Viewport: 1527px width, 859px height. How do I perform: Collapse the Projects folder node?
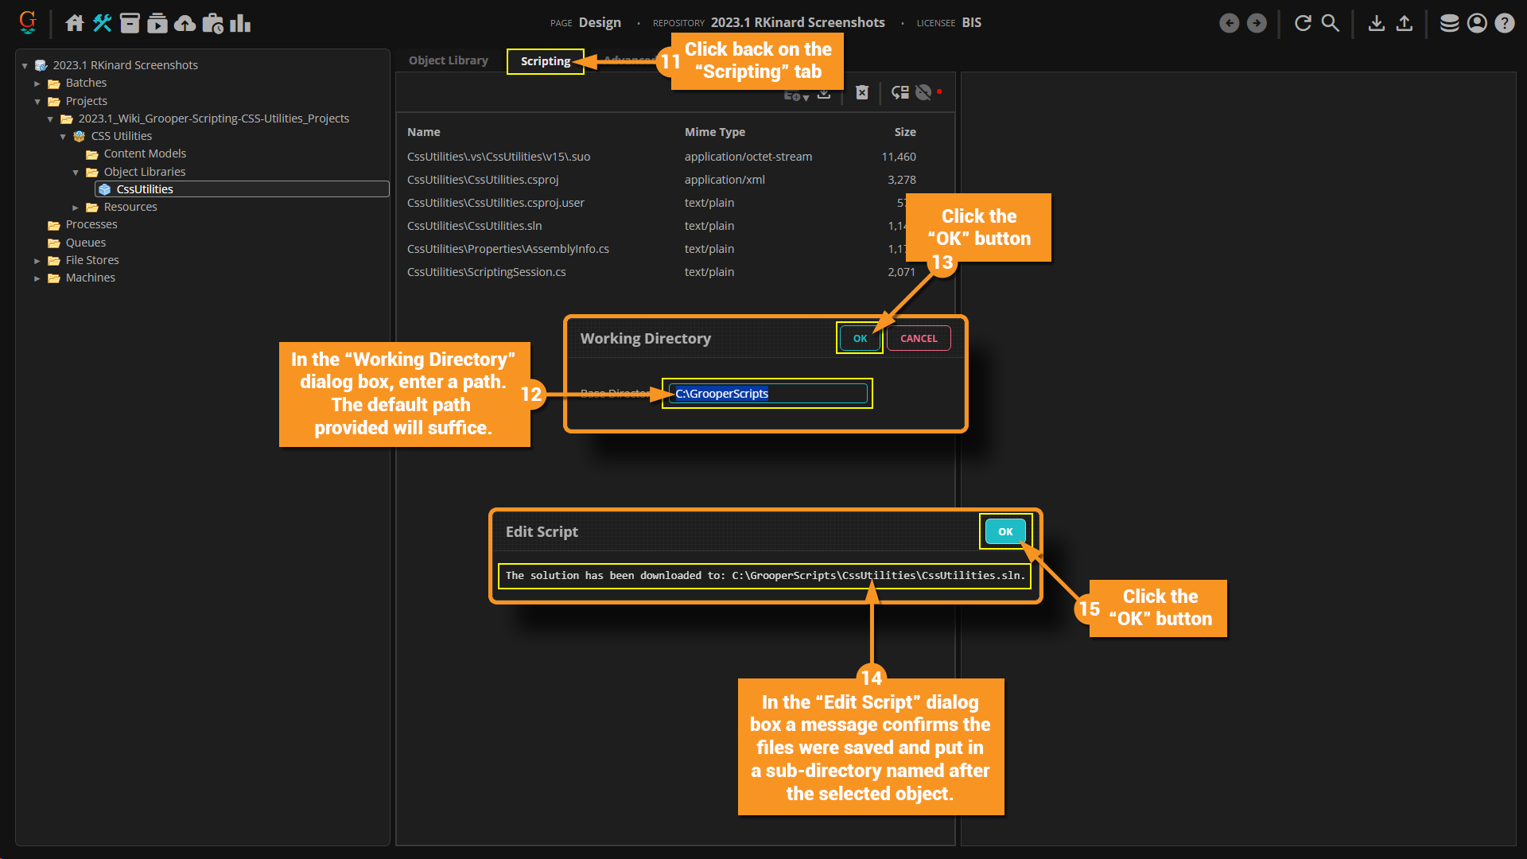[x=37, y=101]
